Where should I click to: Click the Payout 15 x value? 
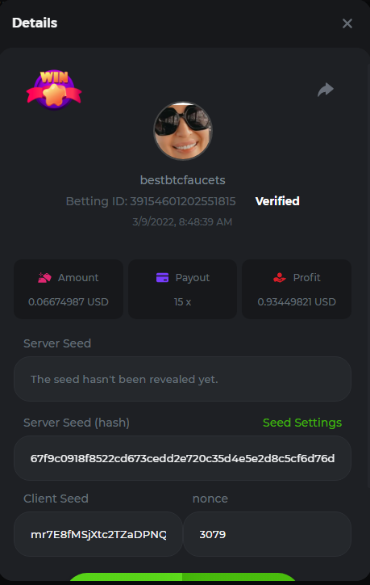click(x=182, y=302)
